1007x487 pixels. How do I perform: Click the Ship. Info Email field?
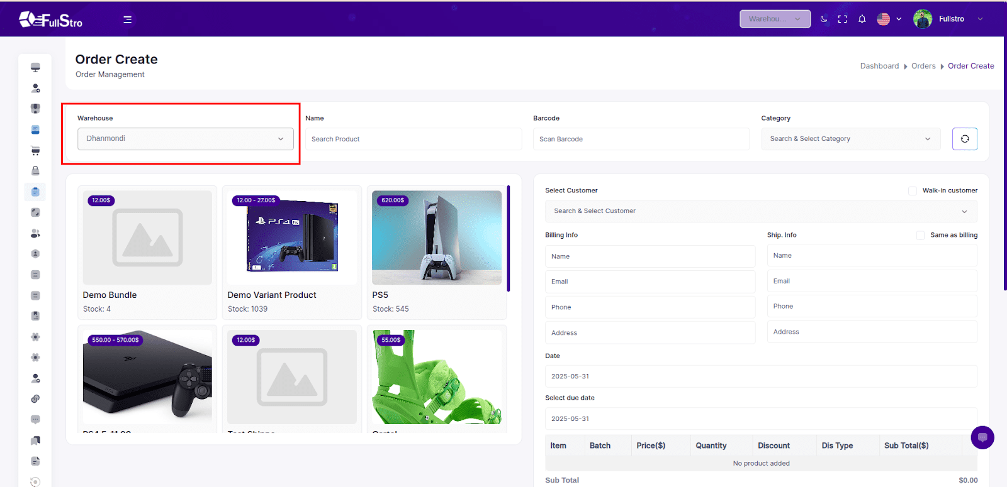click(872, 281)
